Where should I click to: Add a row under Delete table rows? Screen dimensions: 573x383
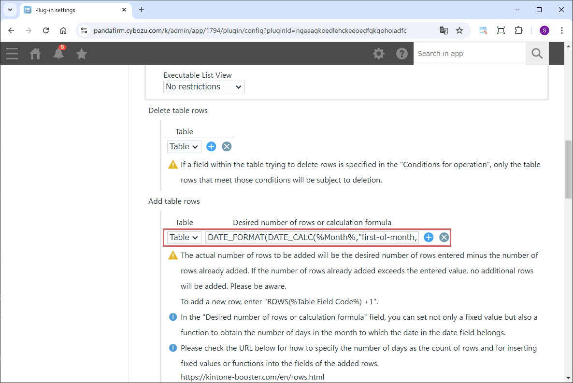coord(211,146)
